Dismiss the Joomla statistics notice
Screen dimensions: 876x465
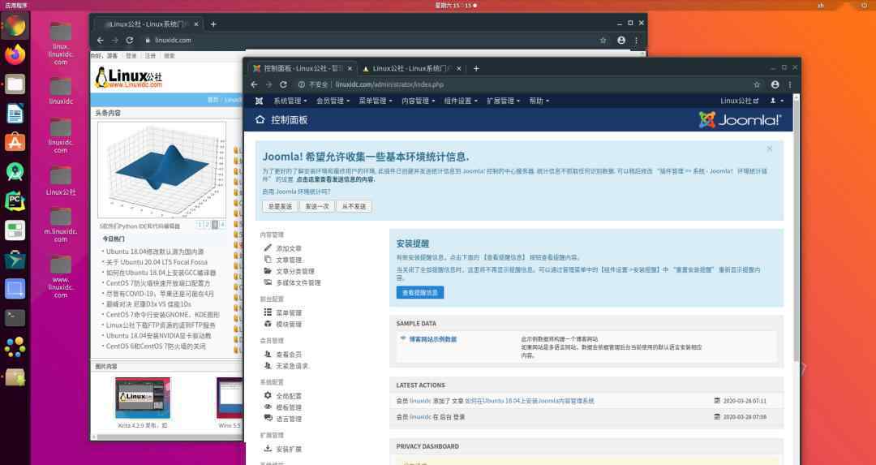click(769, 149)
